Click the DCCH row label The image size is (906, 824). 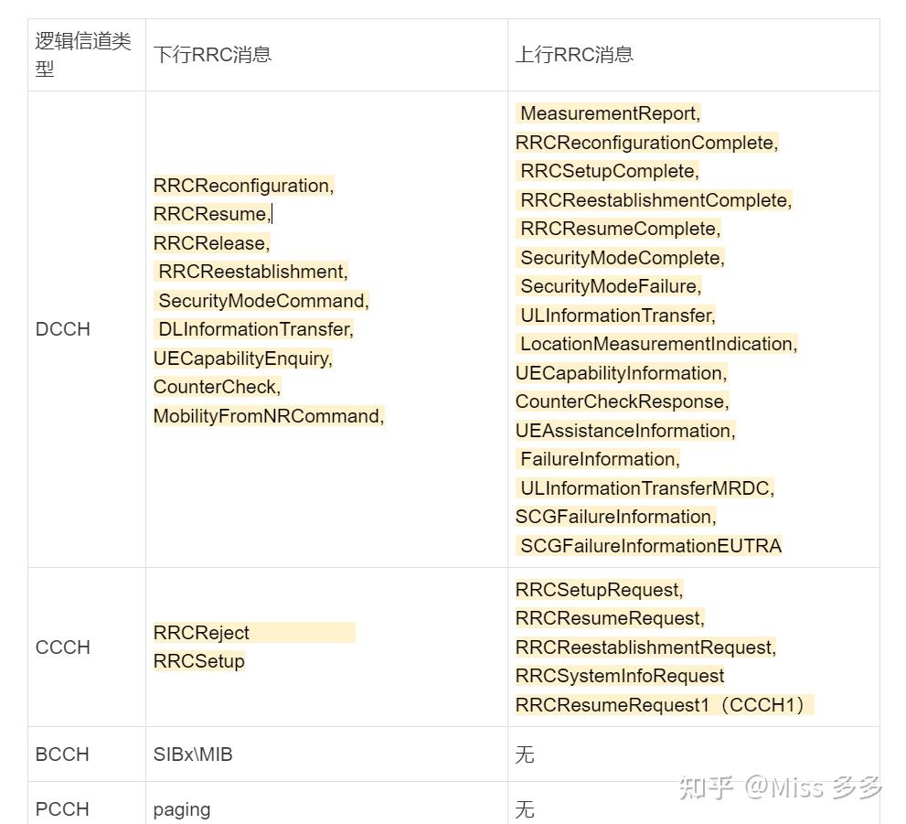63,329
